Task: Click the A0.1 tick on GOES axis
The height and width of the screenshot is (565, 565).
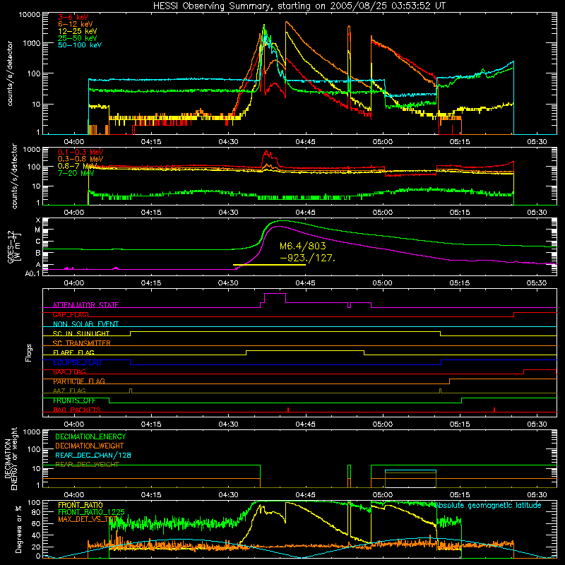Action: [32, 274]
